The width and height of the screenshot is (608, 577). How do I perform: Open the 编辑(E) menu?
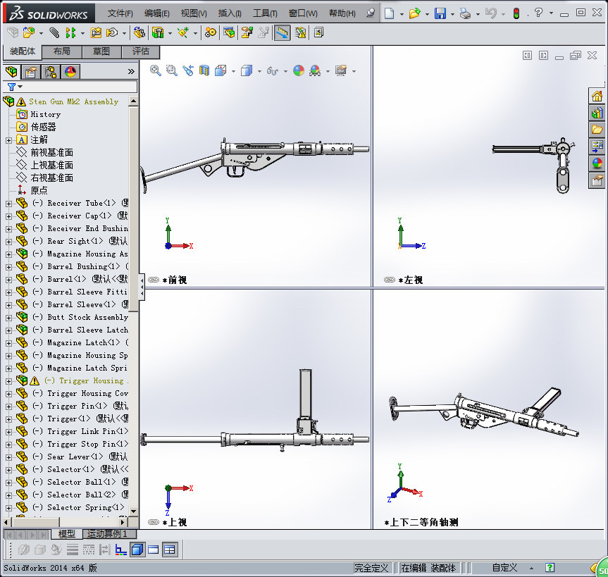156,13
